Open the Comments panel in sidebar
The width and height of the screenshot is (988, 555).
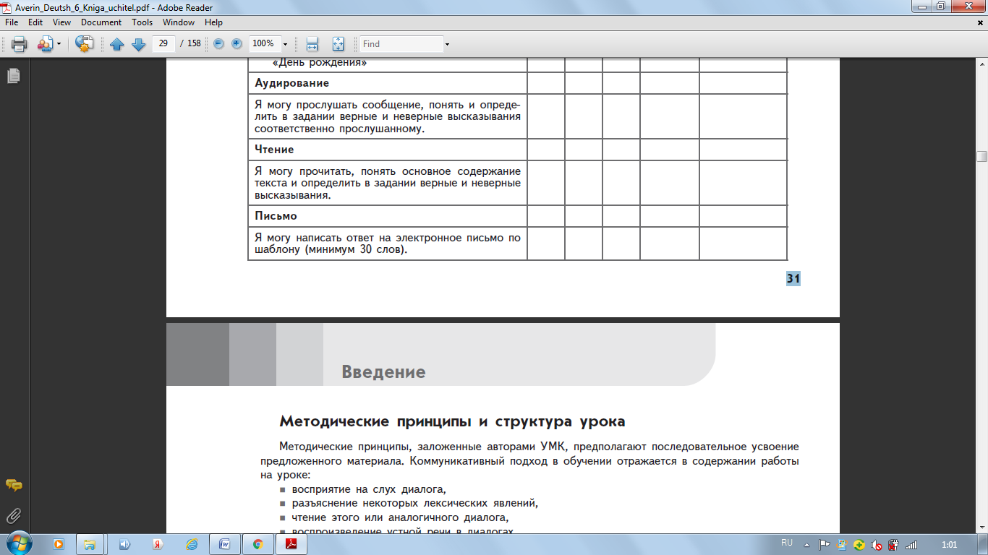[x=13, y=485]
